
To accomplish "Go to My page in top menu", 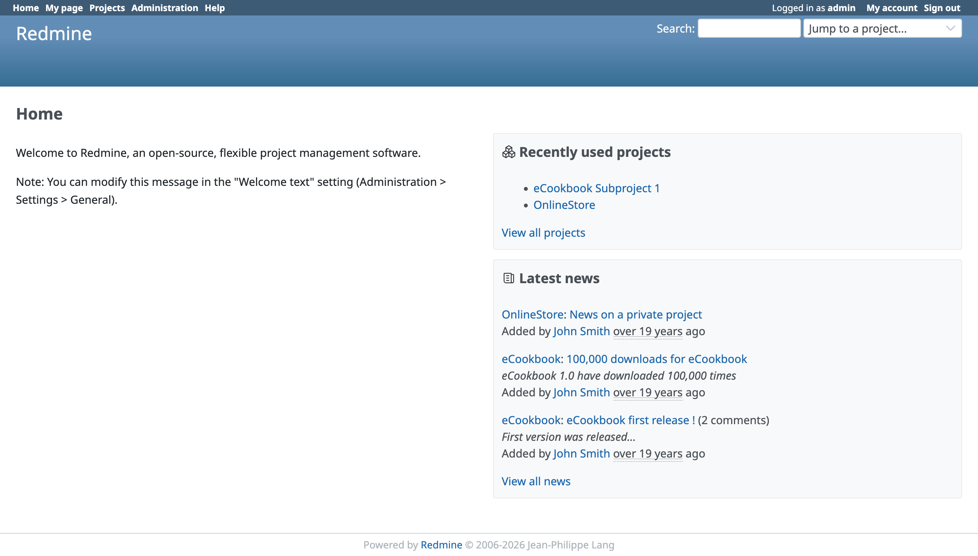I will pos(64,8).
